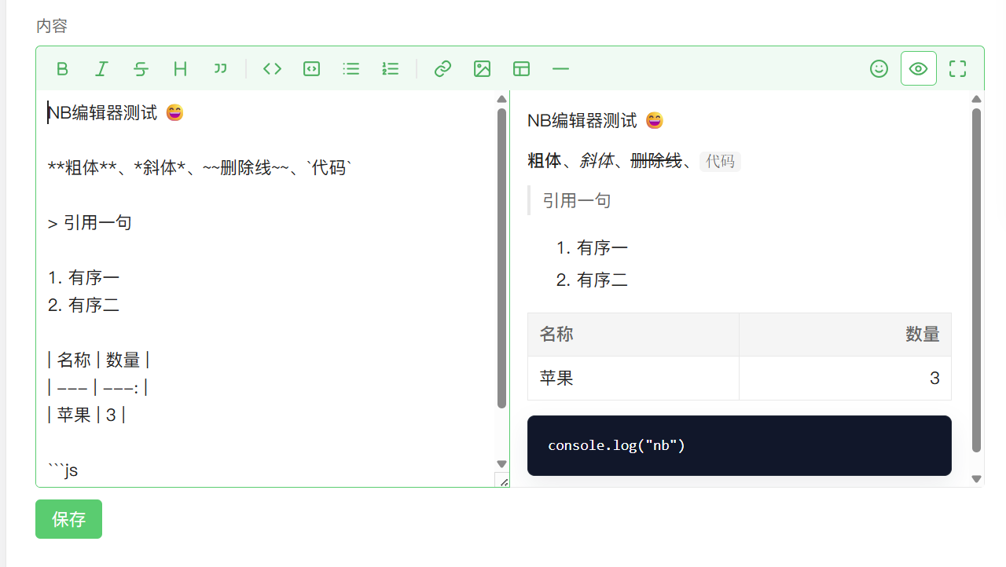Image resolution: width=1006 pixels, height=567 pixels.
Task: Click the quoted text '引用一句' in preview
Action: (577, 200)
